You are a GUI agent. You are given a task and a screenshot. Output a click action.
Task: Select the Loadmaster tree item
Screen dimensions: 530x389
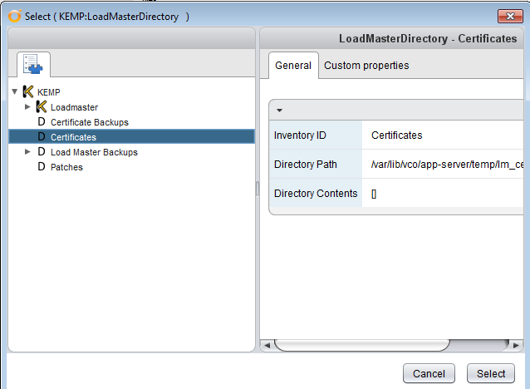[x=75, y=107]
